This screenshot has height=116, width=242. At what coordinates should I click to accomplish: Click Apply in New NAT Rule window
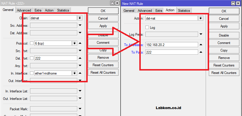tap(224, 26)
